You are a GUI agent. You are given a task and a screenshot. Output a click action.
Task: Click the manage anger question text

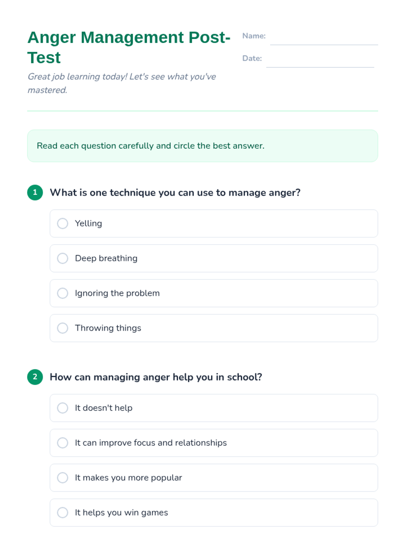pyautogui.click(x=175, y=193)
